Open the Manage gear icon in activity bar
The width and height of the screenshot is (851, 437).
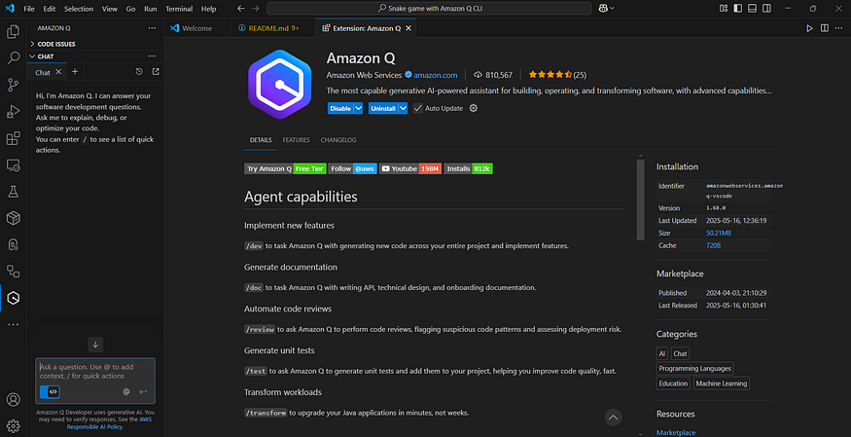click(13, 425)
